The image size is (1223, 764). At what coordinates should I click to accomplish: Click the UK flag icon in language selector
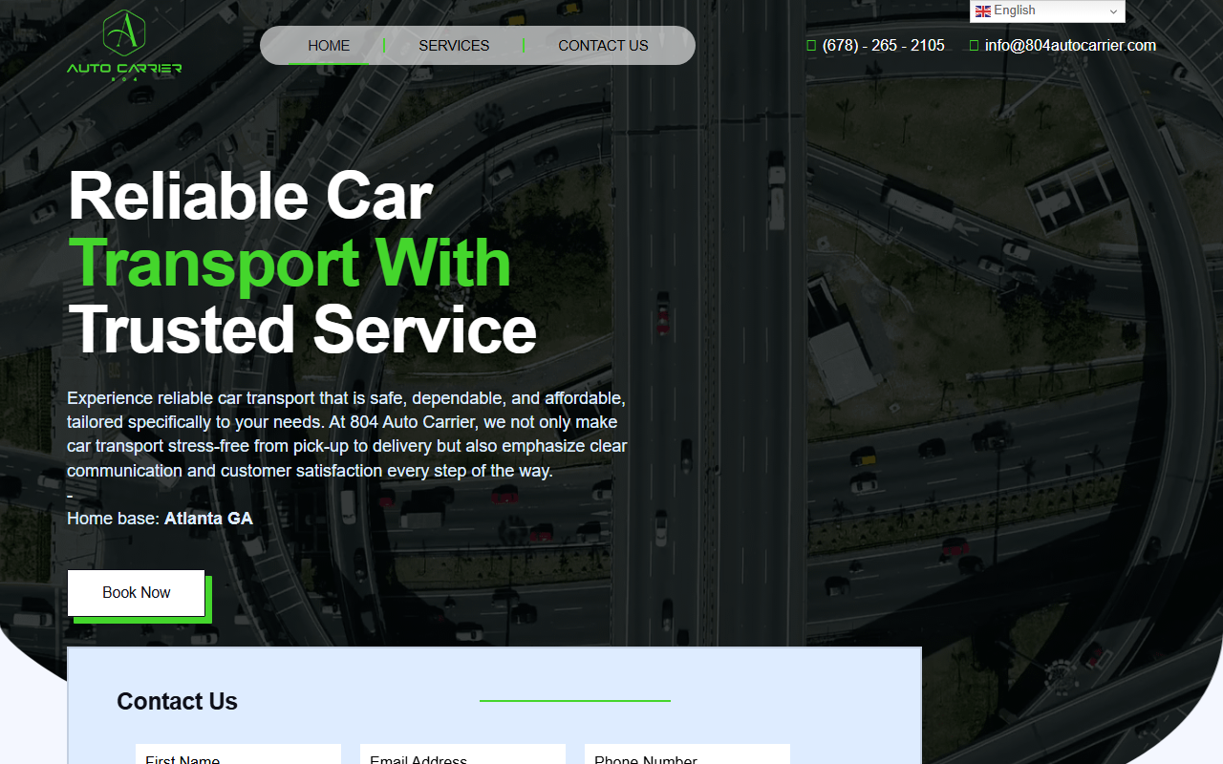(982, 11)
